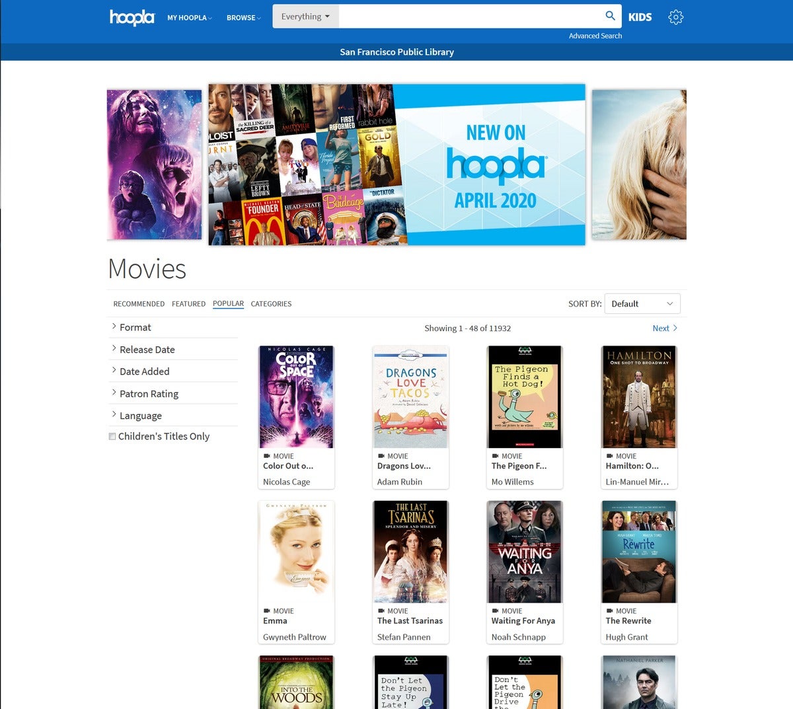Screen dimensions: 793x709
Task: Switch to the FEATURED tab
Action: (188, 304)
